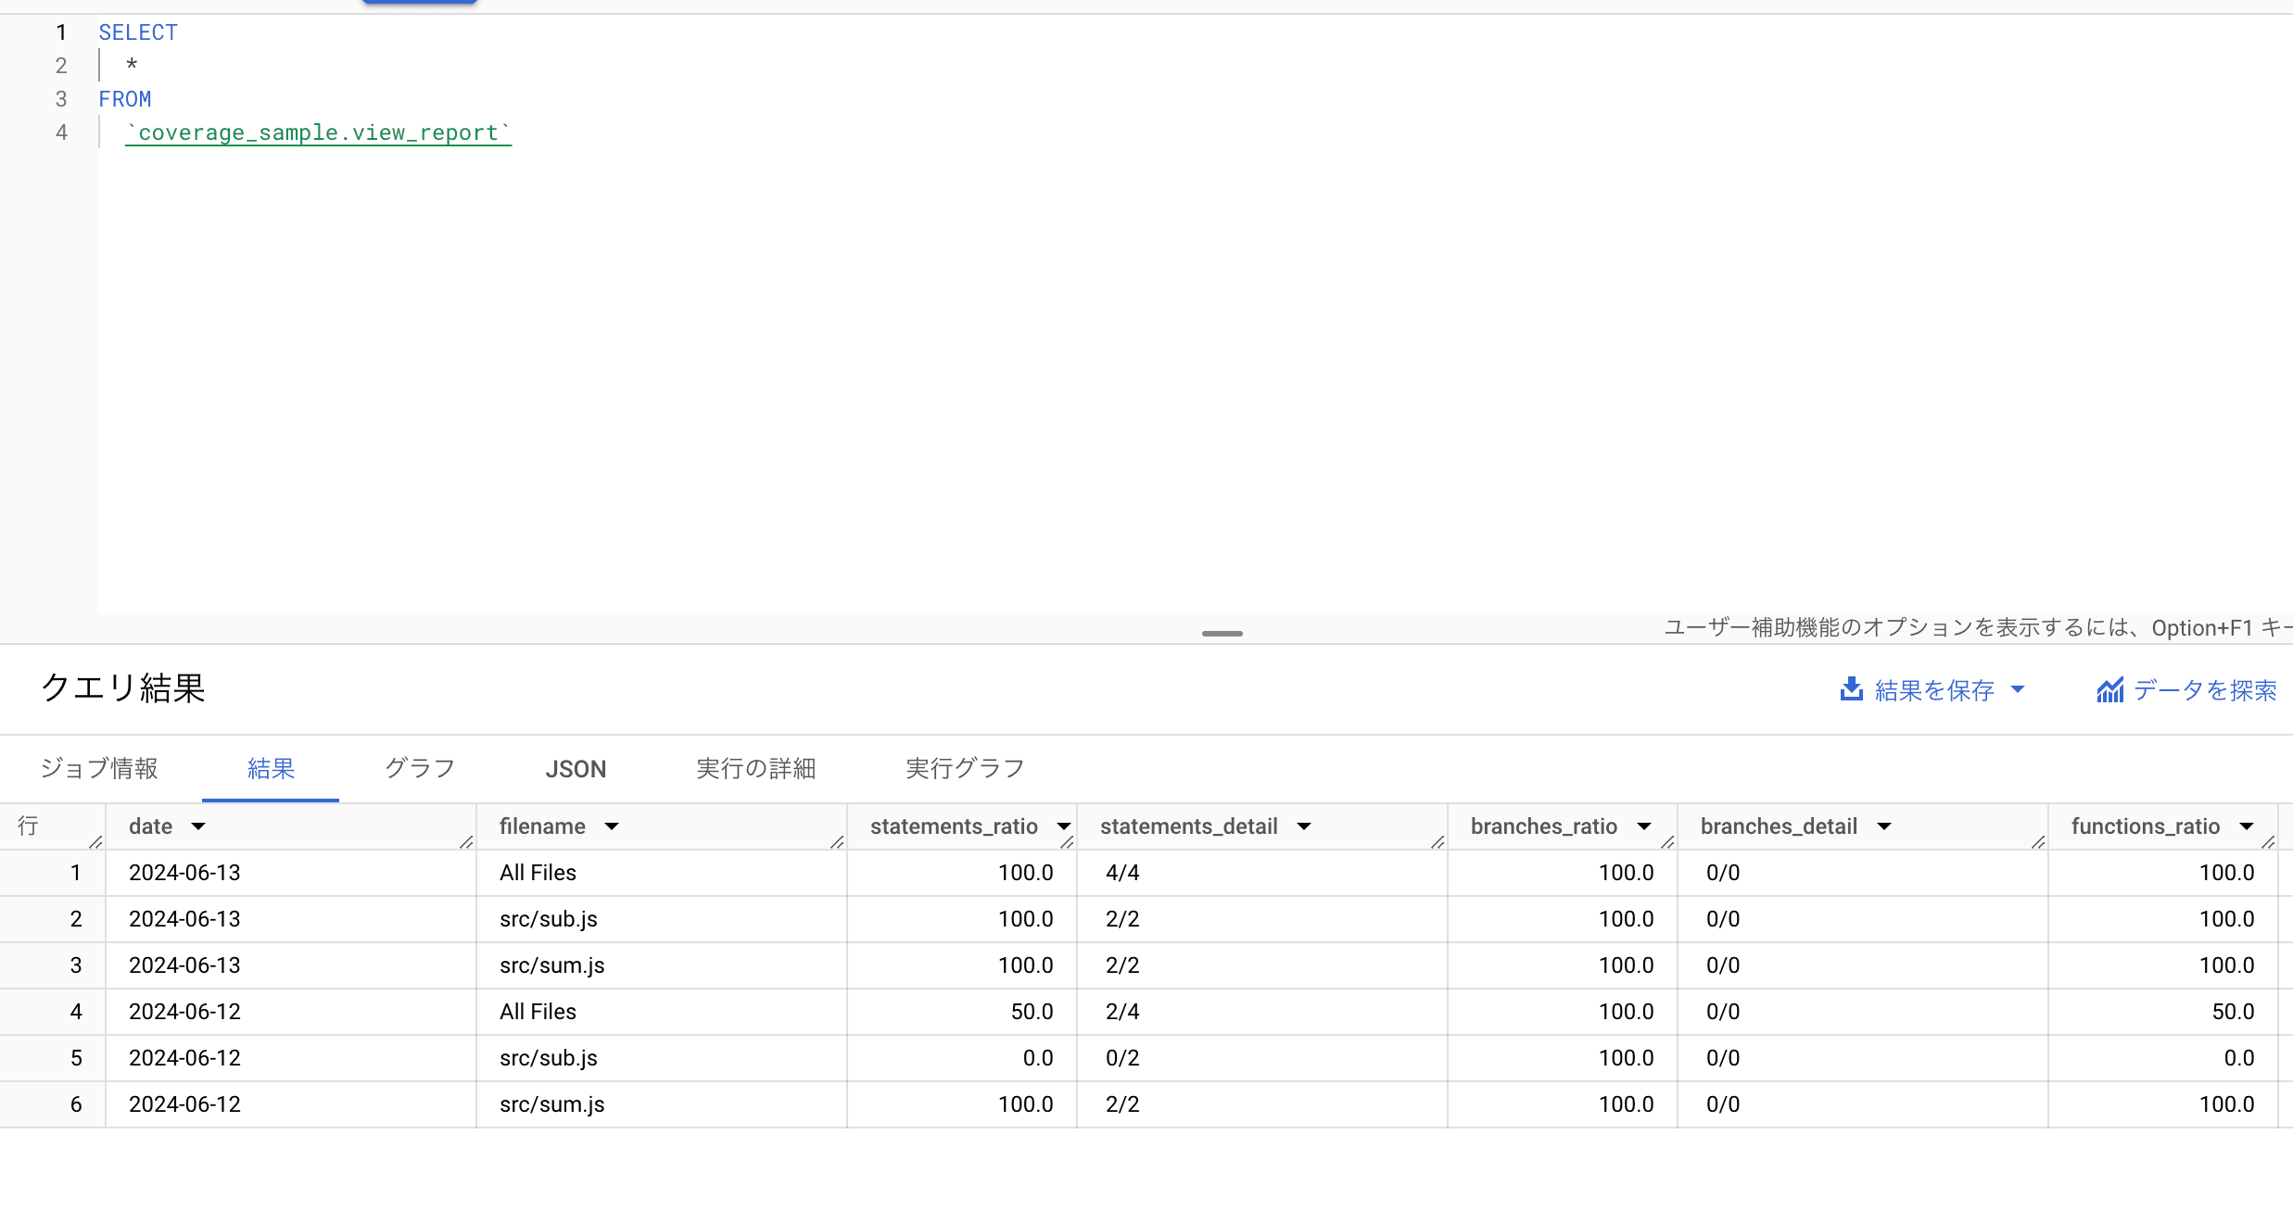
Task: Switch to the JSON tab
Action: click(x=576, y=769)
